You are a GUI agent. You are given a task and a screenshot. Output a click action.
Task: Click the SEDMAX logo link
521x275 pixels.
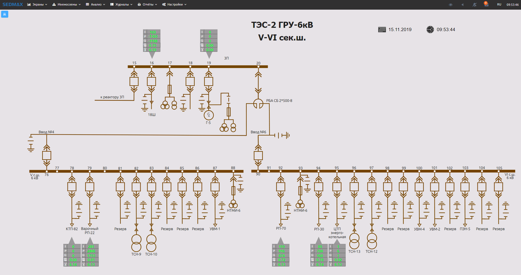point(13,5)
